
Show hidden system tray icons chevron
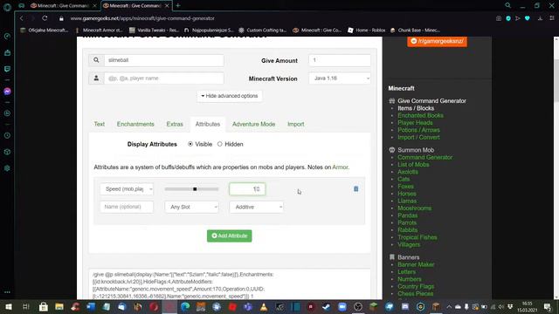point(449,306)
